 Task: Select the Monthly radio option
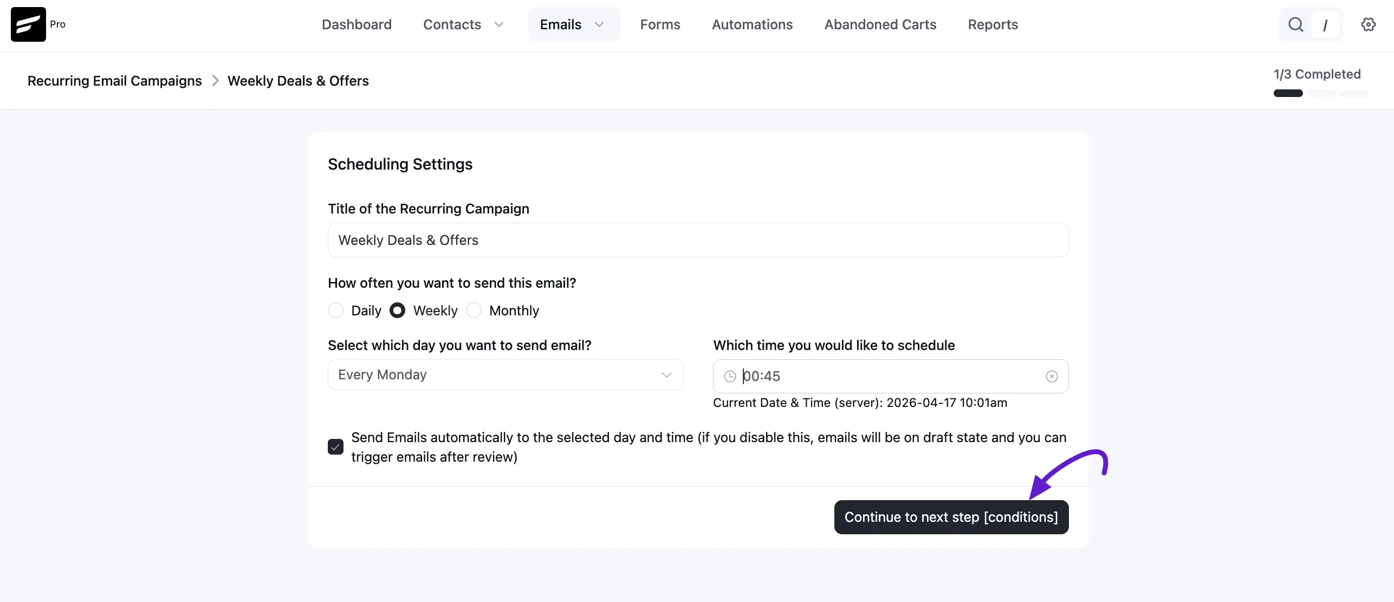click(474, 310)
